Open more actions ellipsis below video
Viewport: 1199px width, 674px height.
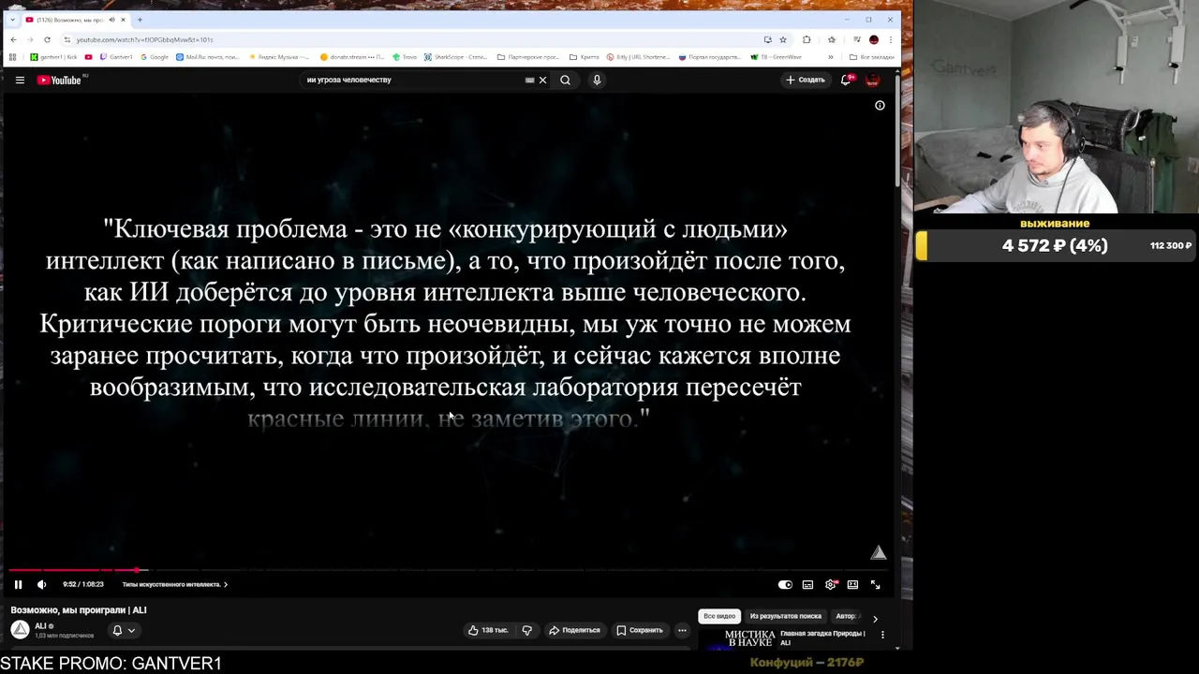682,630
